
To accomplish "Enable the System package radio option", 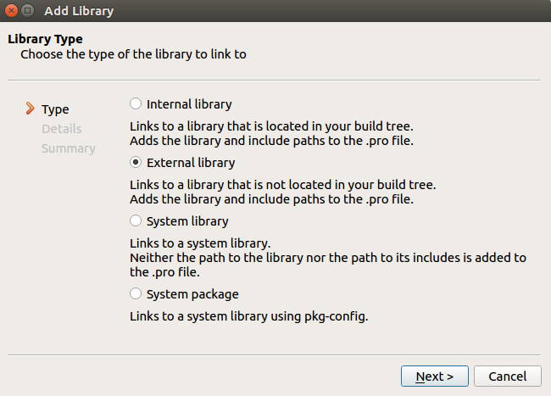I will (136, 294).
